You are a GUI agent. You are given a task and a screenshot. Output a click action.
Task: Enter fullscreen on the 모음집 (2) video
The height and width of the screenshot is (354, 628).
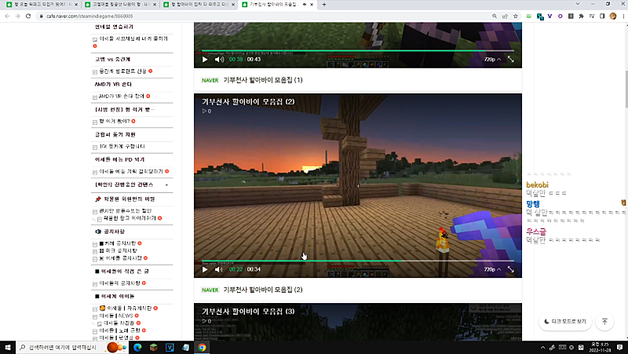(x=511, y=269)
